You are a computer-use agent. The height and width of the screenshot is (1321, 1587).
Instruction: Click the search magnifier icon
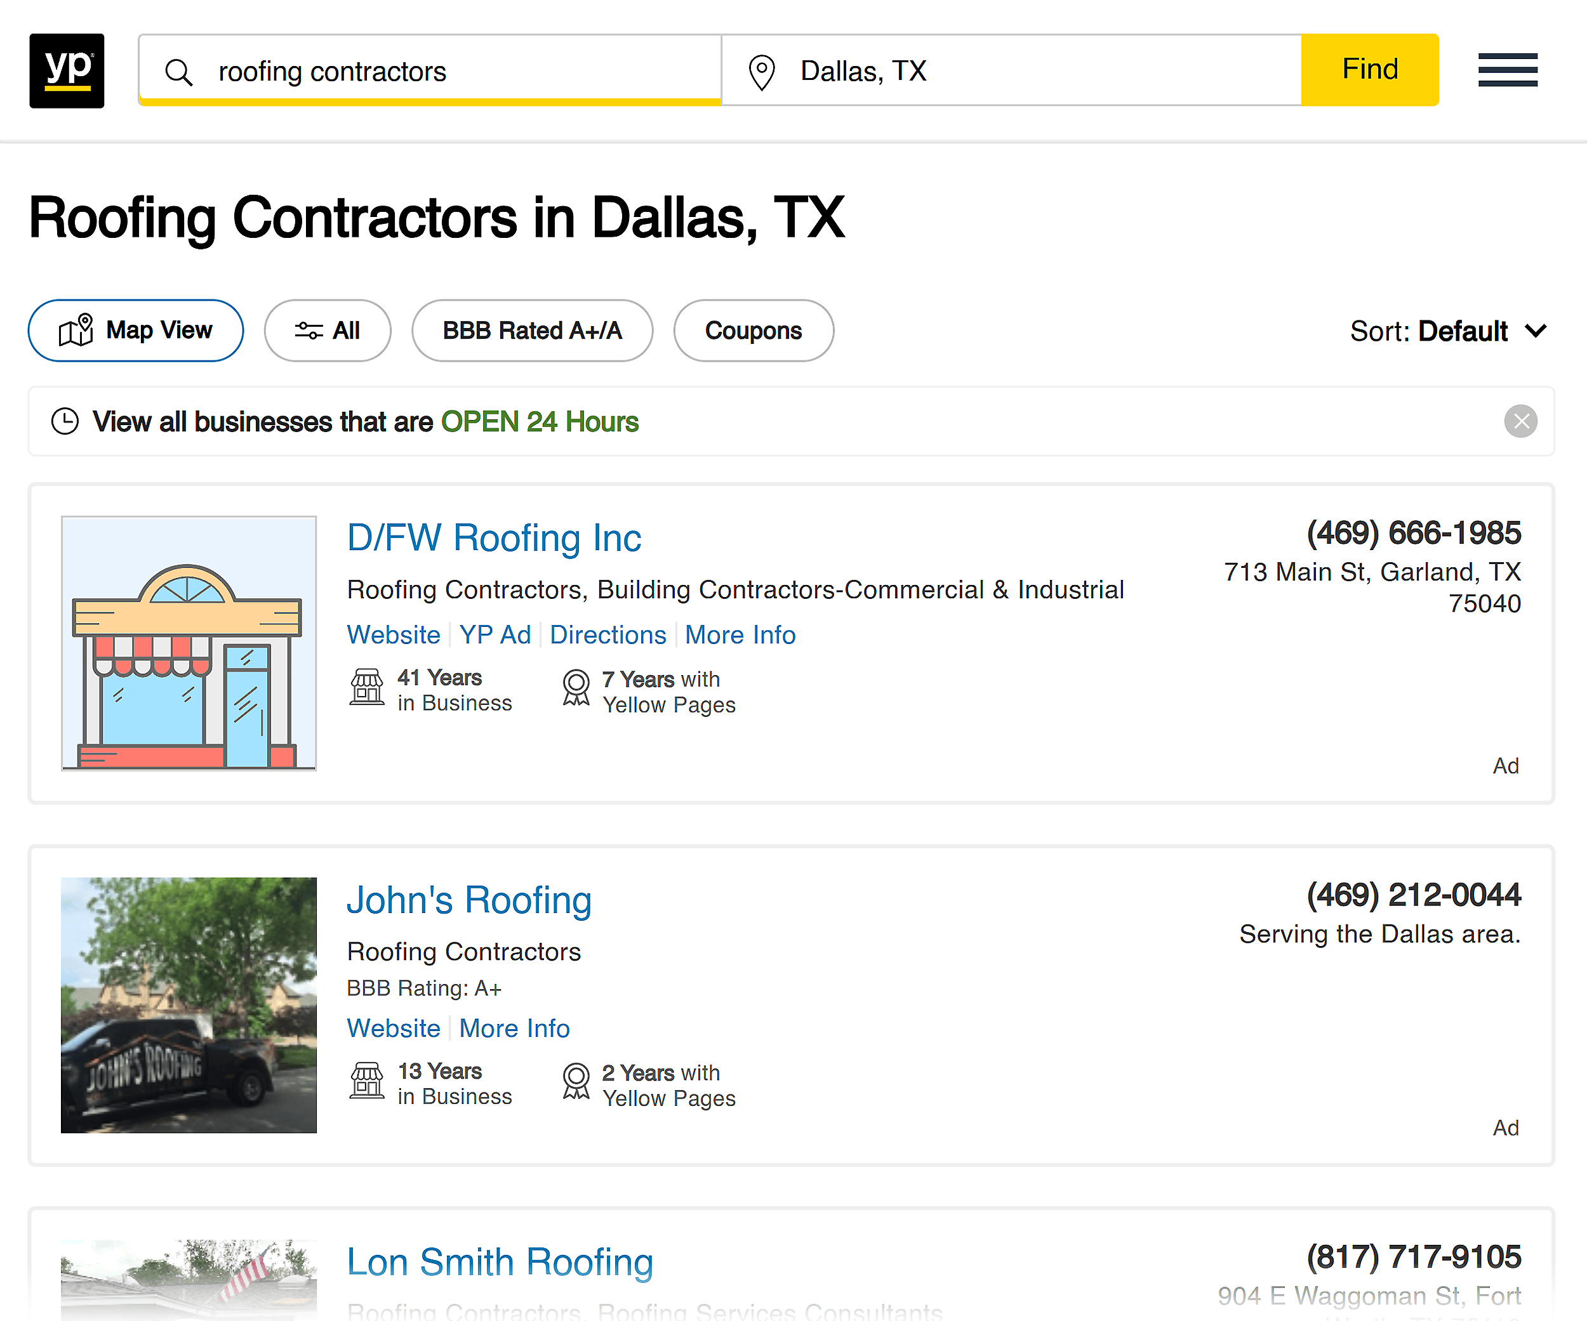(x=180, y=72)
